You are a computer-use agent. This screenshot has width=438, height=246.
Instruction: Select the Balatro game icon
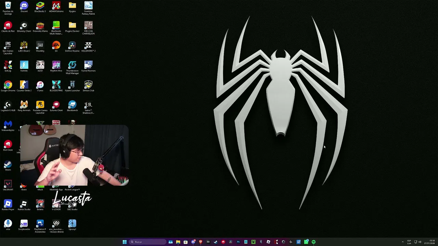click(40, 205)
